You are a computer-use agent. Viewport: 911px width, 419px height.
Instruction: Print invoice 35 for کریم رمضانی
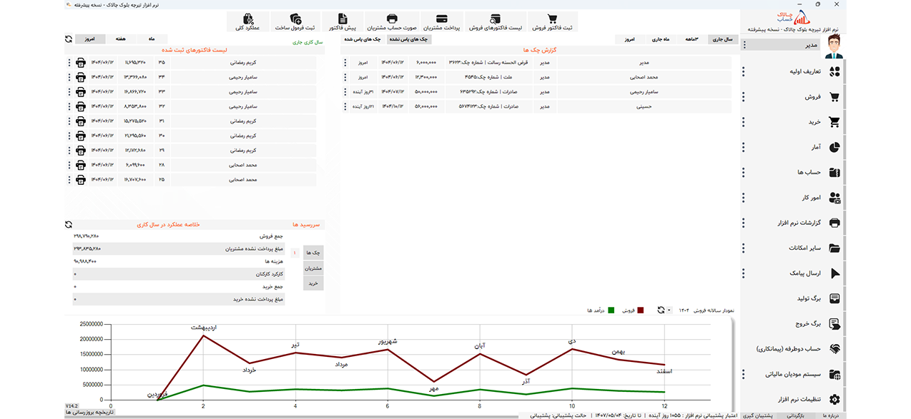pos(81,62)
